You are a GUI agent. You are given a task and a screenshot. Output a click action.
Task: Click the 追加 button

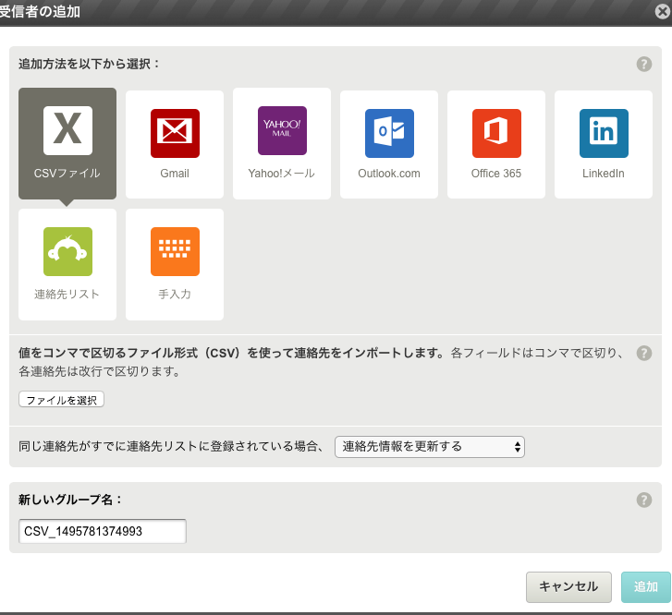point(646,586)
